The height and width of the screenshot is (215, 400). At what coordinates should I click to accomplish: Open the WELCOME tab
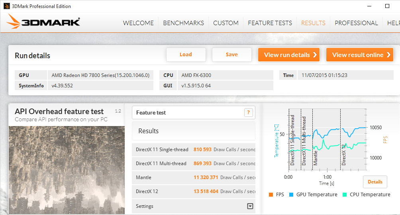138,23
